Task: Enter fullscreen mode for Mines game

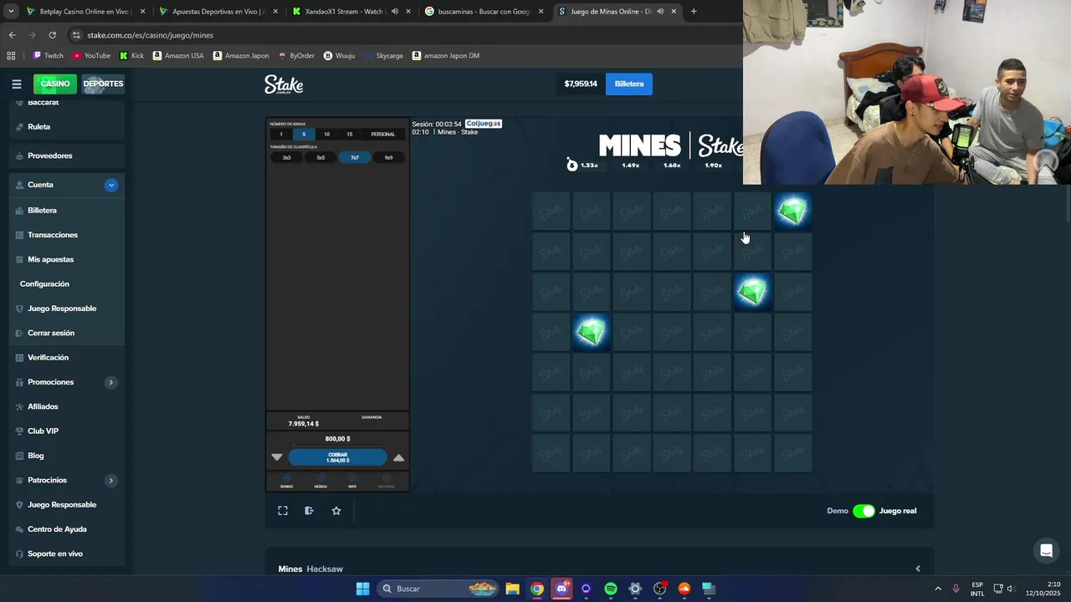Action: point(283,511)
